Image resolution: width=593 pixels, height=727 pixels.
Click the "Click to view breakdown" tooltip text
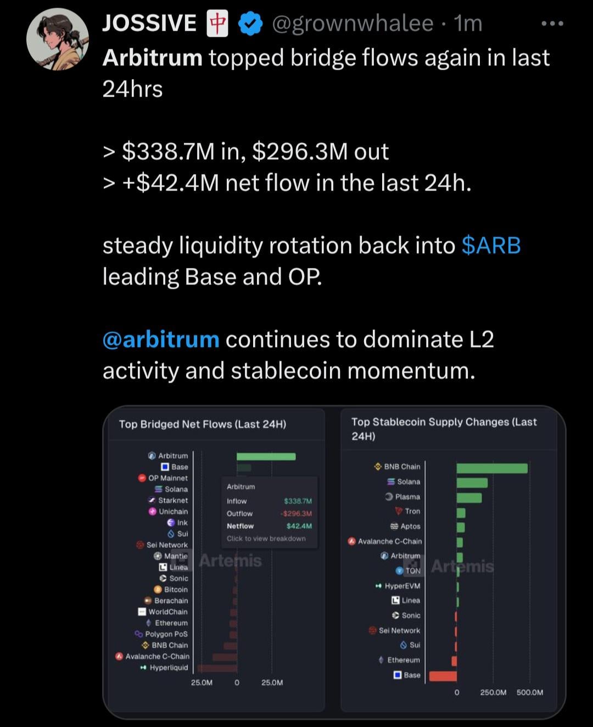pos(266,539)
